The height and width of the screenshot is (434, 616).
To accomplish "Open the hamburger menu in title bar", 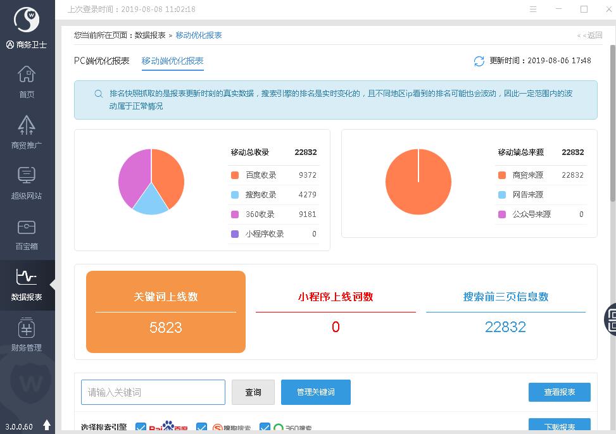I will point(533,9).
